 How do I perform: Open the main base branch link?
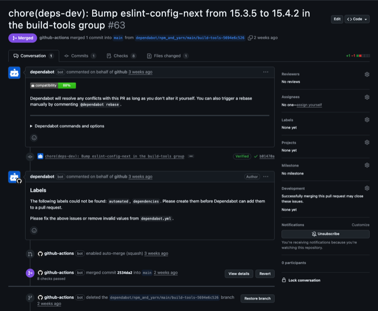pos(118,38)
